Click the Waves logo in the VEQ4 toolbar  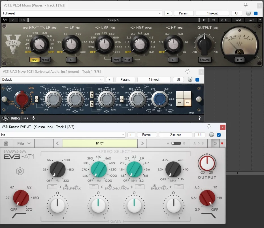[x=5, y=20]
